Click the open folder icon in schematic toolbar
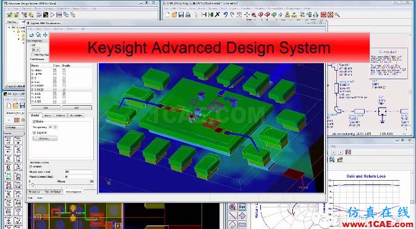 coord(174,15)
